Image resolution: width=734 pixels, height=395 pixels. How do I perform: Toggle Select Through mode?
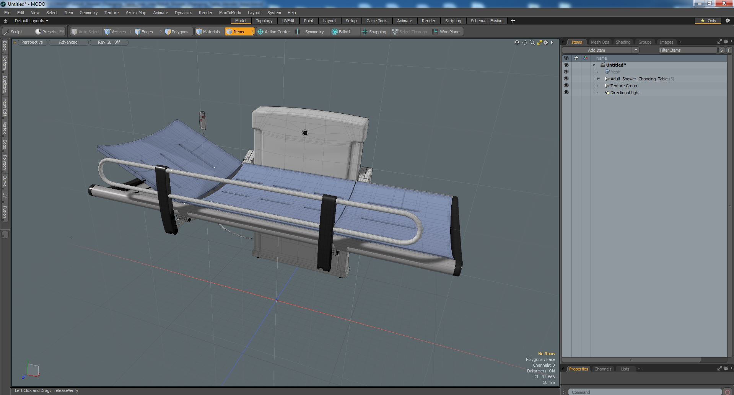[x=410, y=32]
